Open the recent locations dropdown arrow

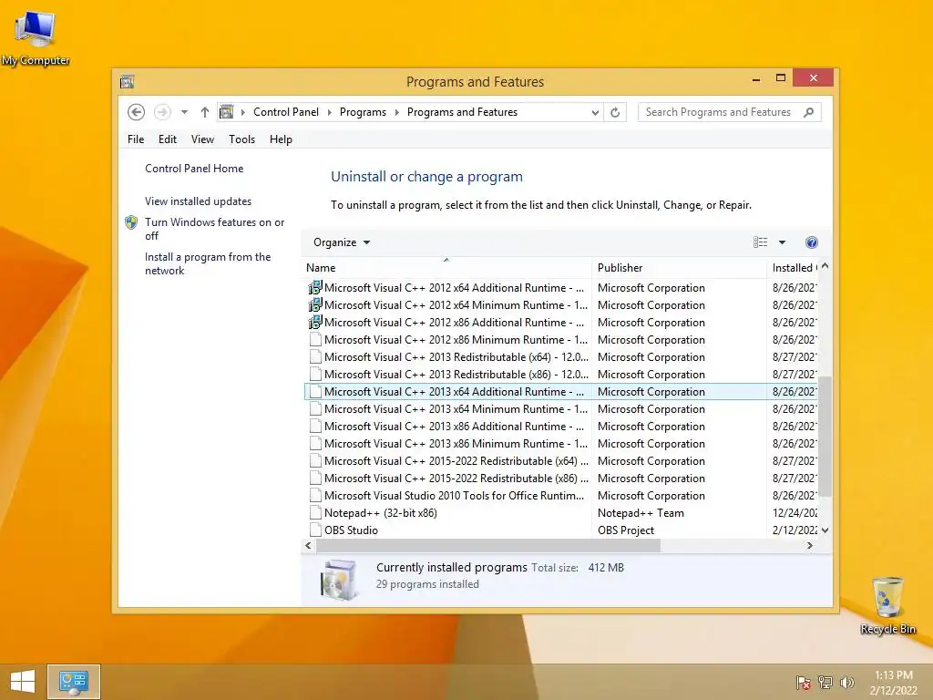pyautogui.click(x=184, y=112)
